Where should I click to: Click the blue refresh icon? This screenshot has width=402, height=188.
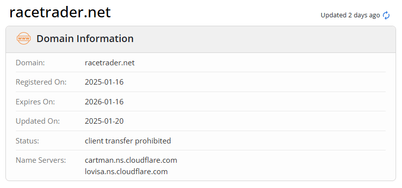[x=386, y=15]
